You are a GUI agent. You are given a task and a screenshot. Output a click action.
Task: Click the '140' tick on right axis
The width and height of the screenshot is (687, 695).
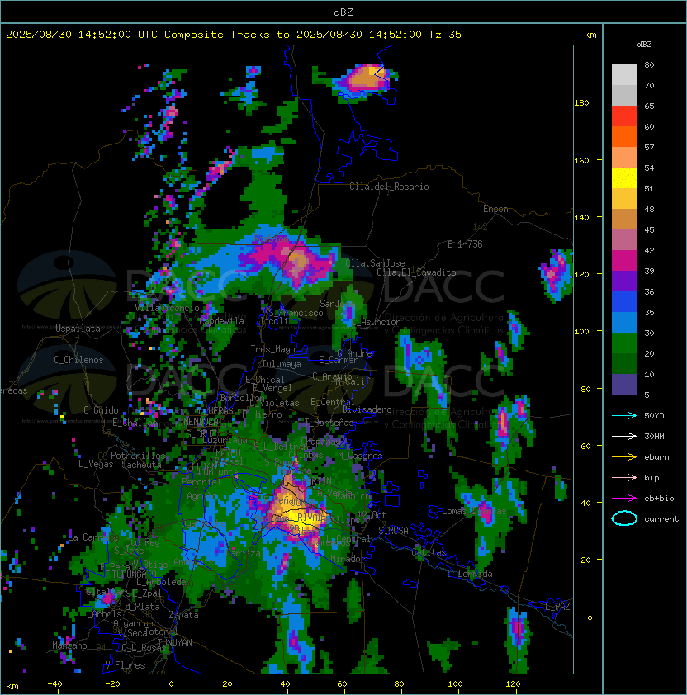(x=581, y=217)
